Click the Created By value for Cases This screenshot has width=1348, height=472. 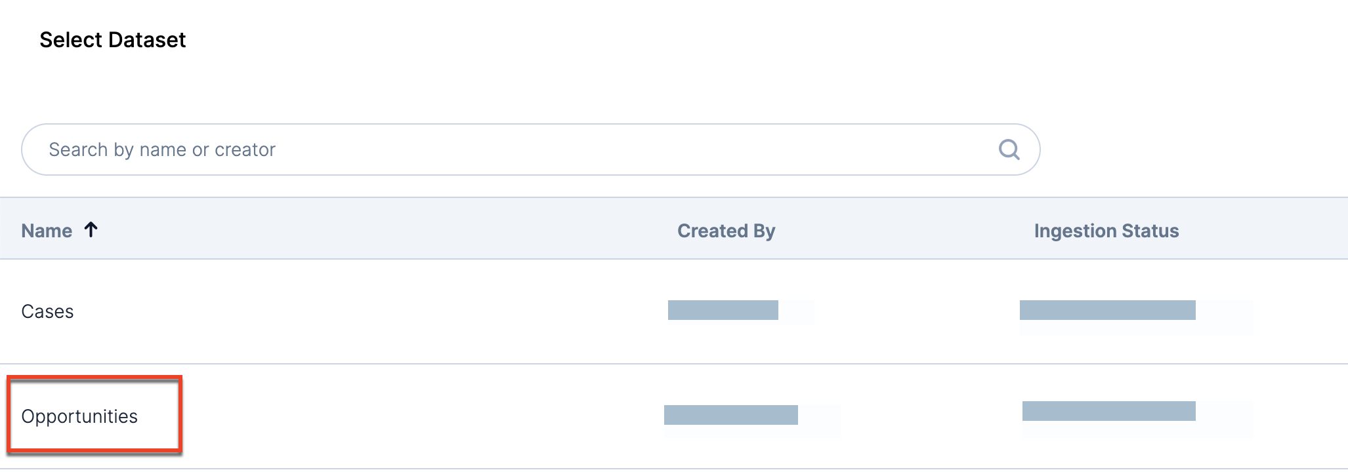pyautogui.click(x=723, y=310)
